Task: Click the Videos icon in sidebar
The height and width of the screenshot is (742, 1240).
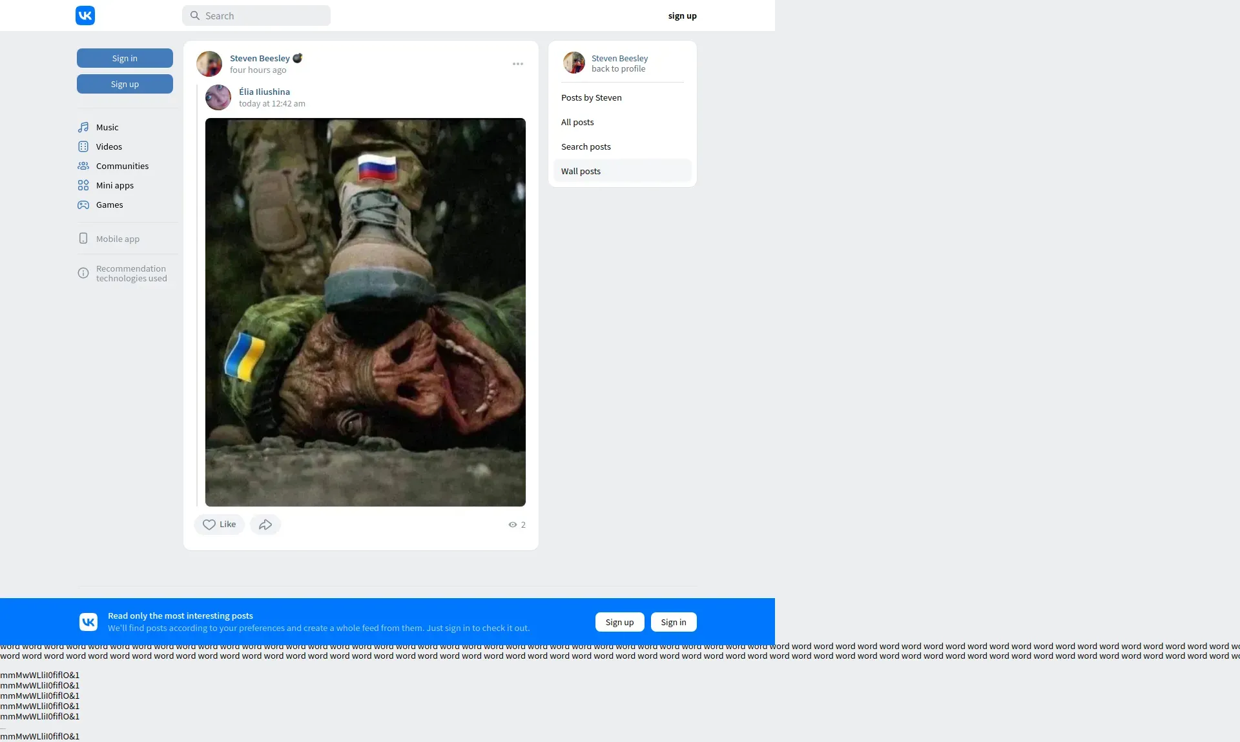Action: pos(83,146)
